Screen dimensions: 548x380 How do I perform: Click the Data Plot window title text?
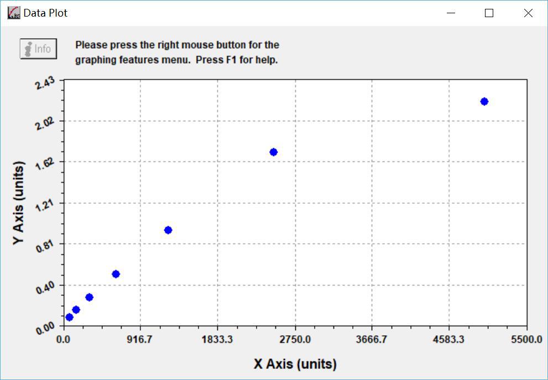46,13
